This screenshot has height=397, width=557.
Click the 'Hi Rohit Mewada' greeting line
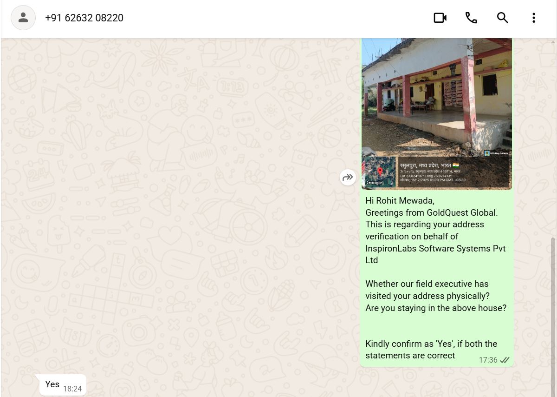coord(400,201)
